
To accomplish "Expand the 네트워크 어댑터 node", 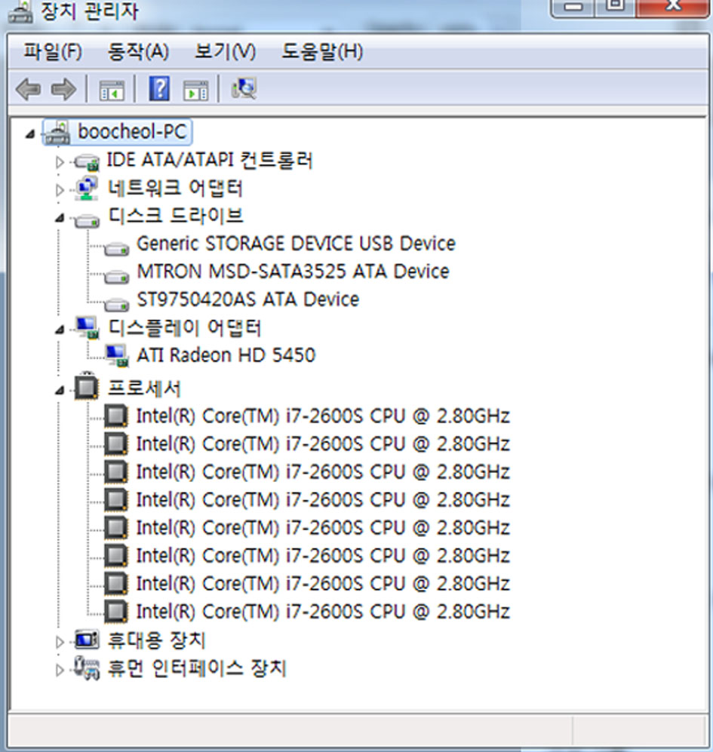I will (60, 190).
